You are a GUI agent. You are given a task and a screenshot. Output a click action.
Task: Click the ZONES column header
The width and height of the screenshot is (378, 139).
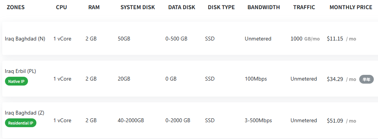pyautogui.click(x=16, y=7)
